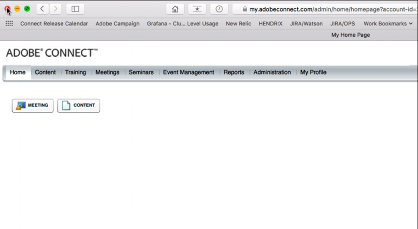Open Connect Release Calendar bookmark
This screenshot has width=418, height=229.
[54, 24]
